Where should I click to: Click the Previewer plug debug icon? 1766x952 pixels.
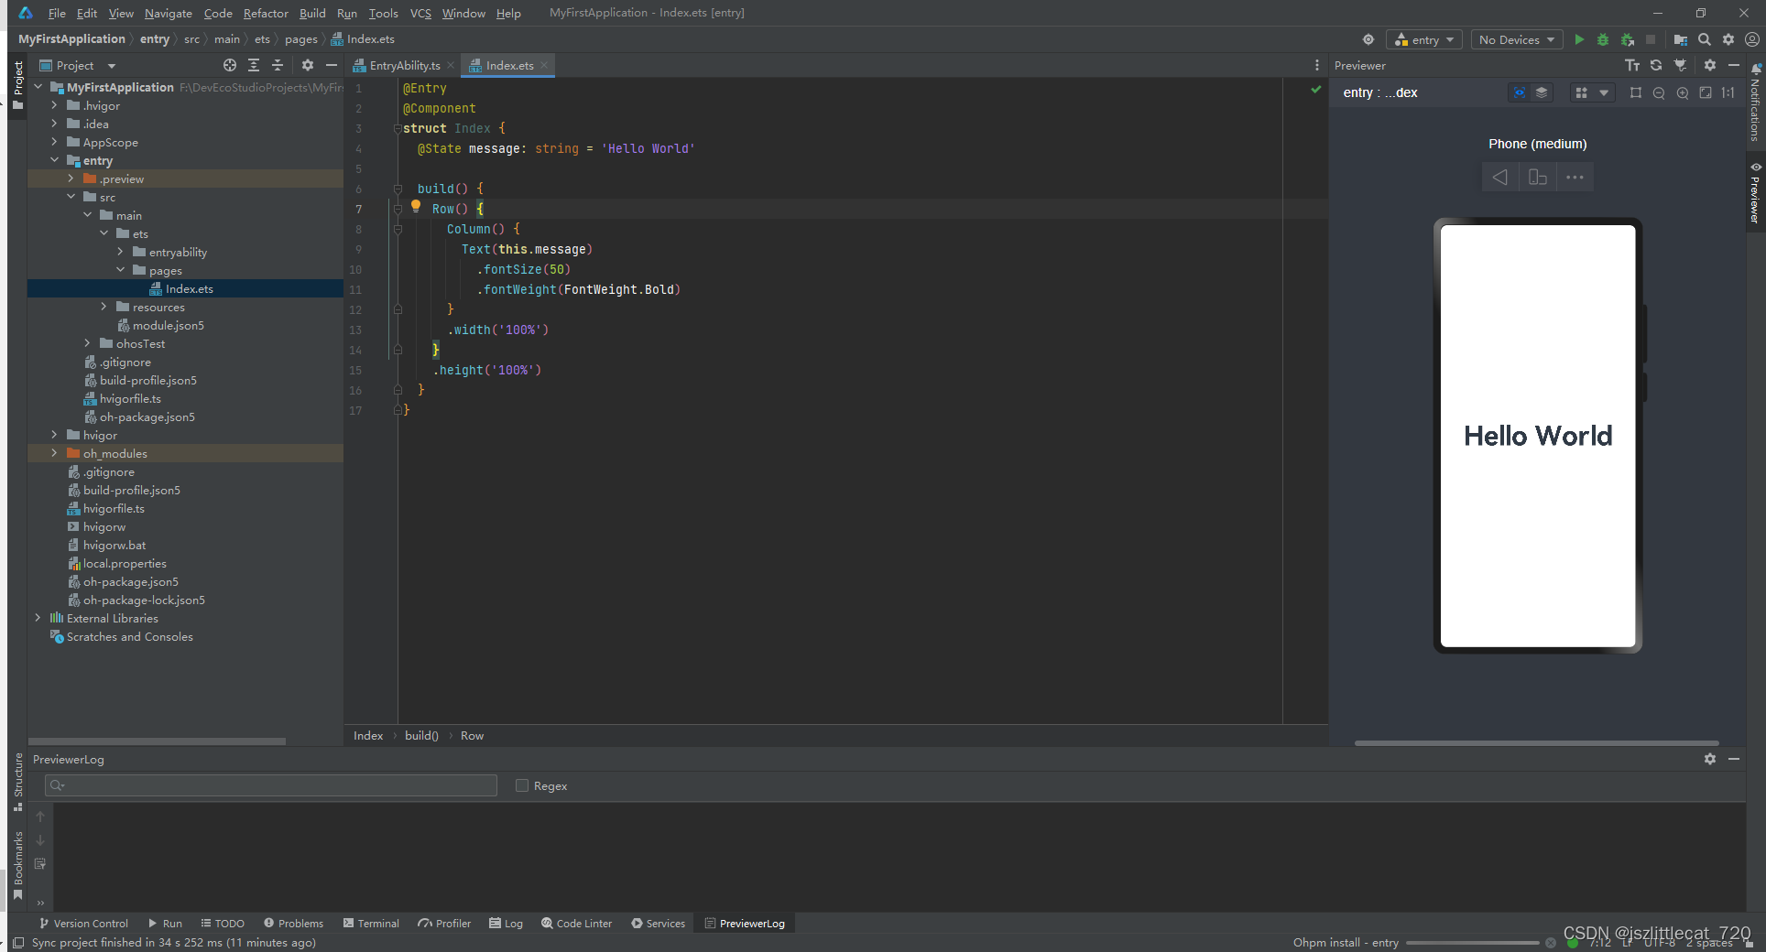tap(1680, 65)
